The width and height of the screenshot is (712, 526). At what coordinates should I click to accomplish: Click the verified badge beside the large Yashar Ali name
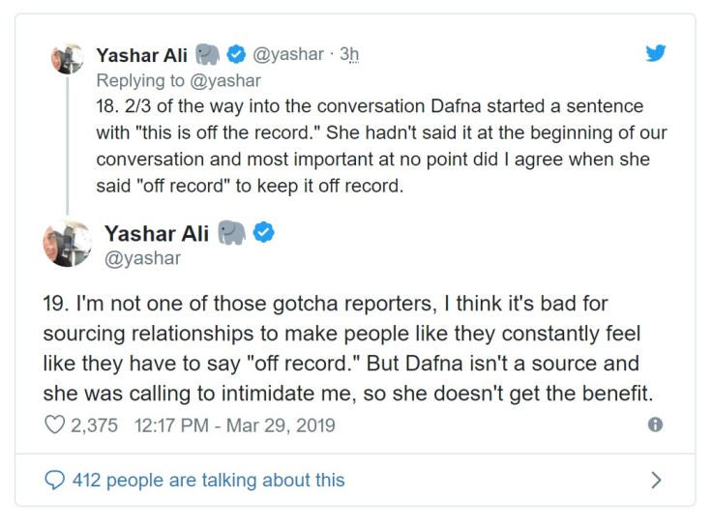tap(264, 232)
